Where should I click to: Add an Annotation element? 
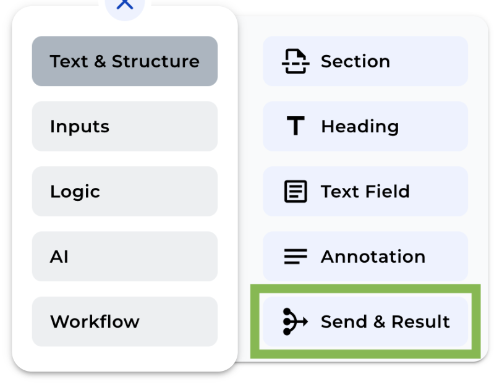[x=365, y=257]
